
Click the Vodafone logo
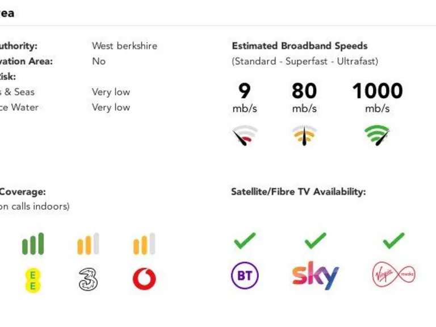(x=144, y=279)
